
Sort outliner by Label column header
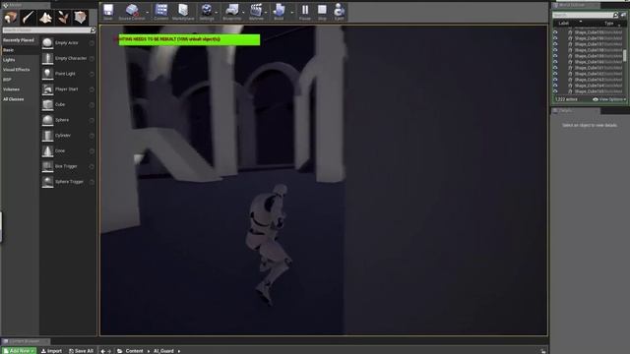(x=564, y=24)
